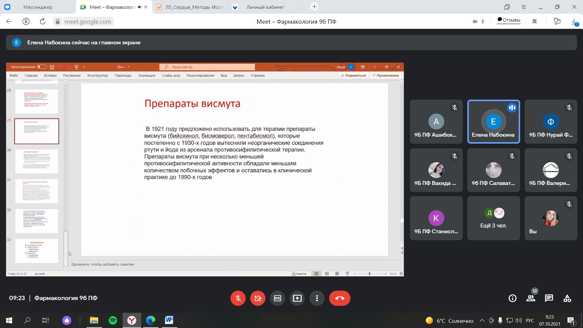Open the Ещё 3 чел. tile

pyautogui.click(x=493, y=218)
